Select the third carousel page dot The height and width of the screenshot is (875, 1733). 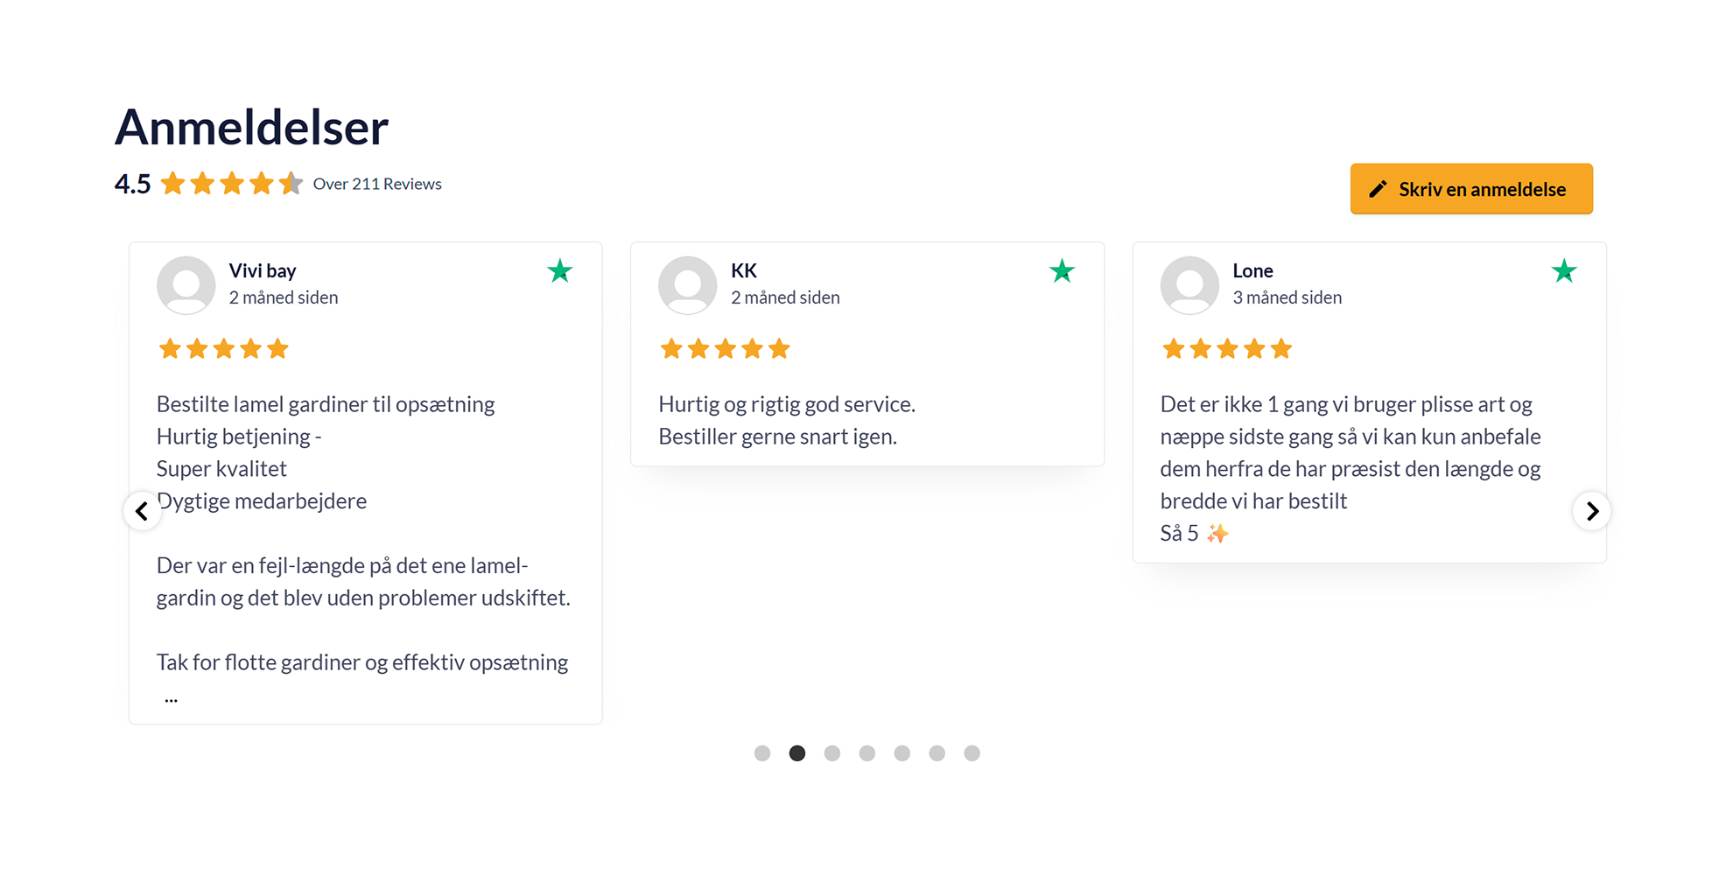click(832, 753)
